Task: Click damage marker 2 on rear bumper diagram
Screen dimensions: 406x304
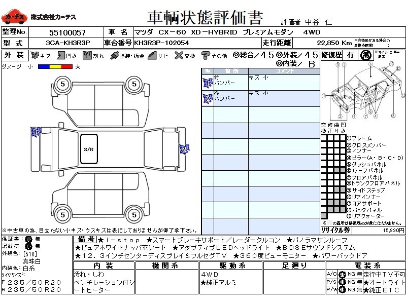Action: click(184, 148)
